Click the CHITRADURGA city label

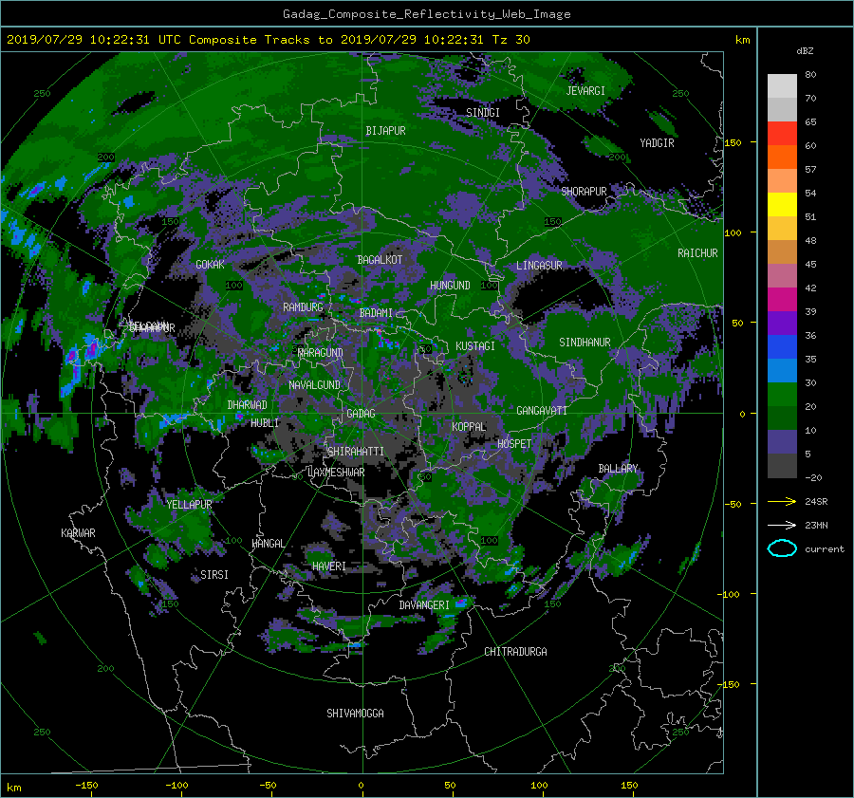click(515, 652)
